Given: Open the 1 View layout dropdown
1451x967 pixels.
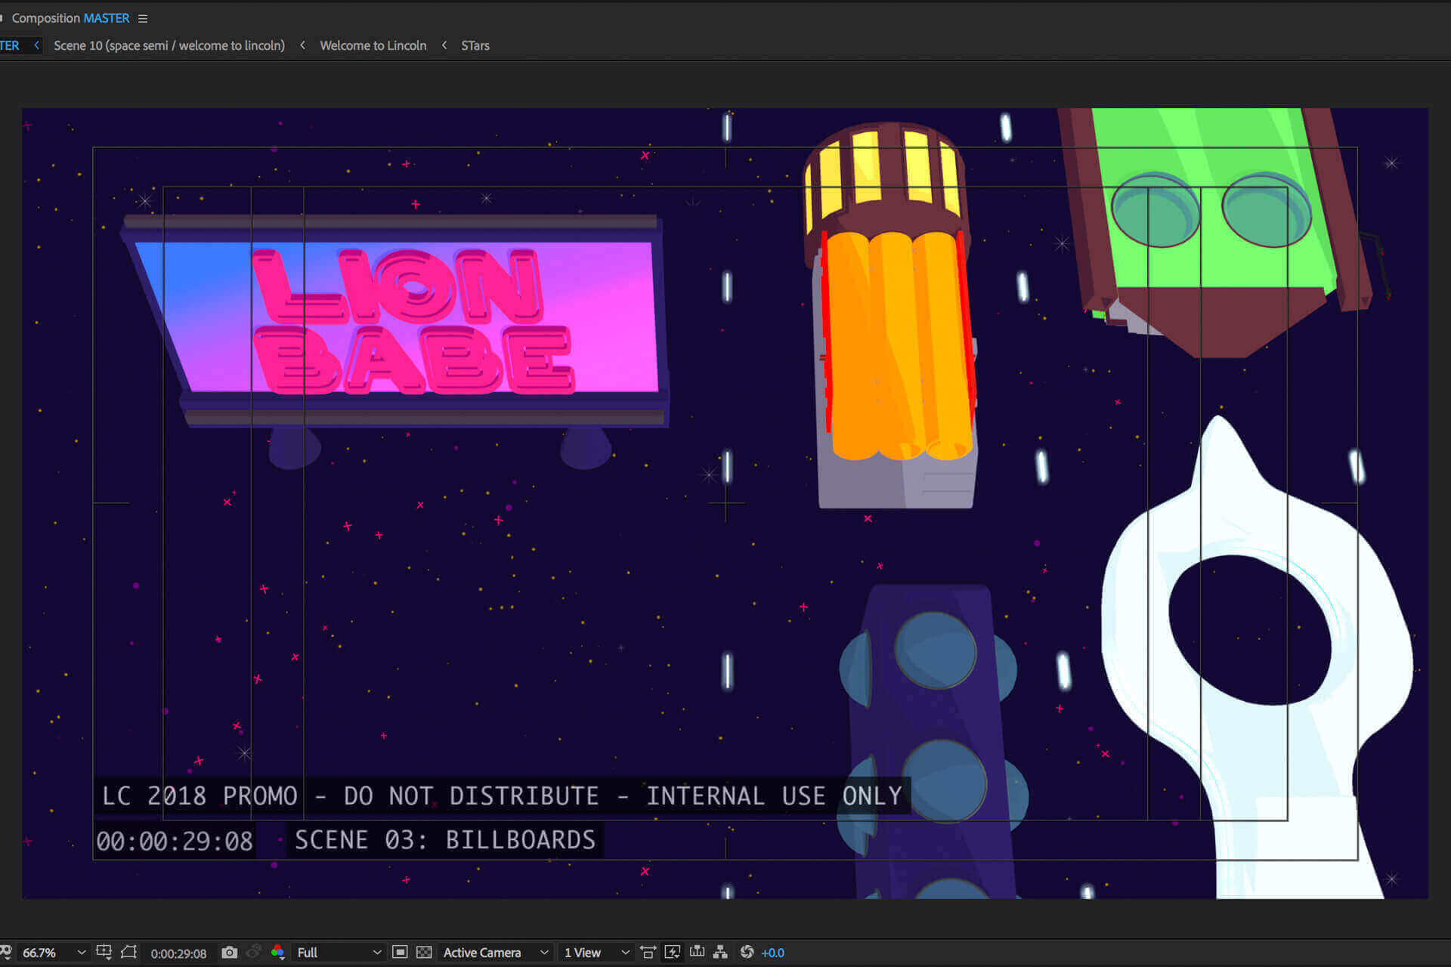Looking at the screenshot, I should tap(596, 953).
